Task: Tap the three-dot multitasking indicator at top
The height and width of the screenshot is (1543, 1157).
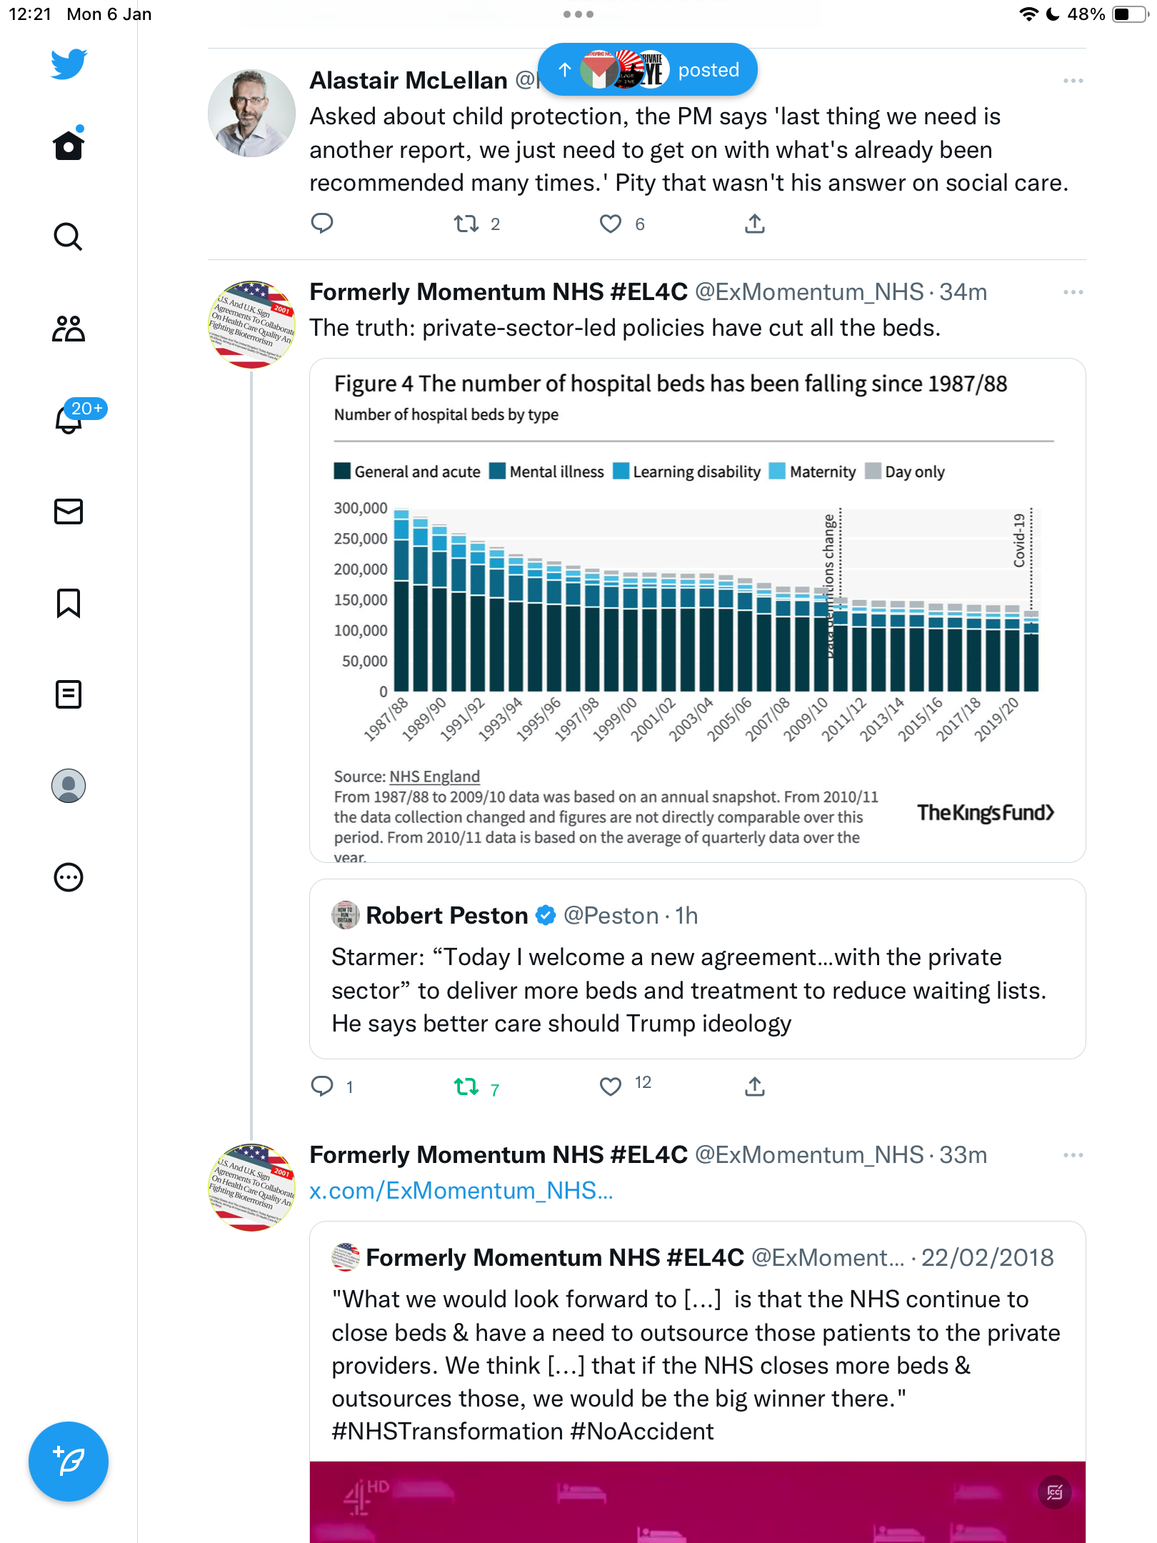Action: (578, 14)
